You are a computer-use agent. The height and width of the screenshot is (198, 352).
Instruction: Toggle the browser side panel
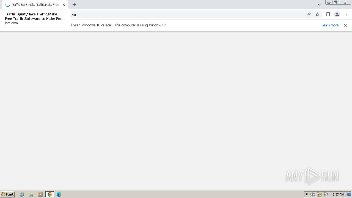point(328,14)
